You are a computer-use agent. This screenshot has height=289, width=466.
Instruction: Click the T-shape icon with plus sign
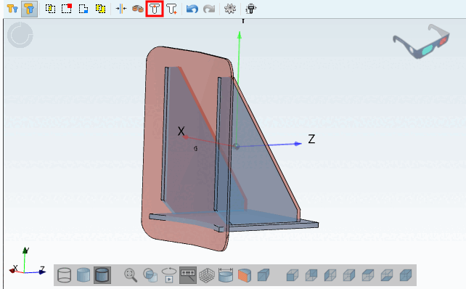coord(171,9)
